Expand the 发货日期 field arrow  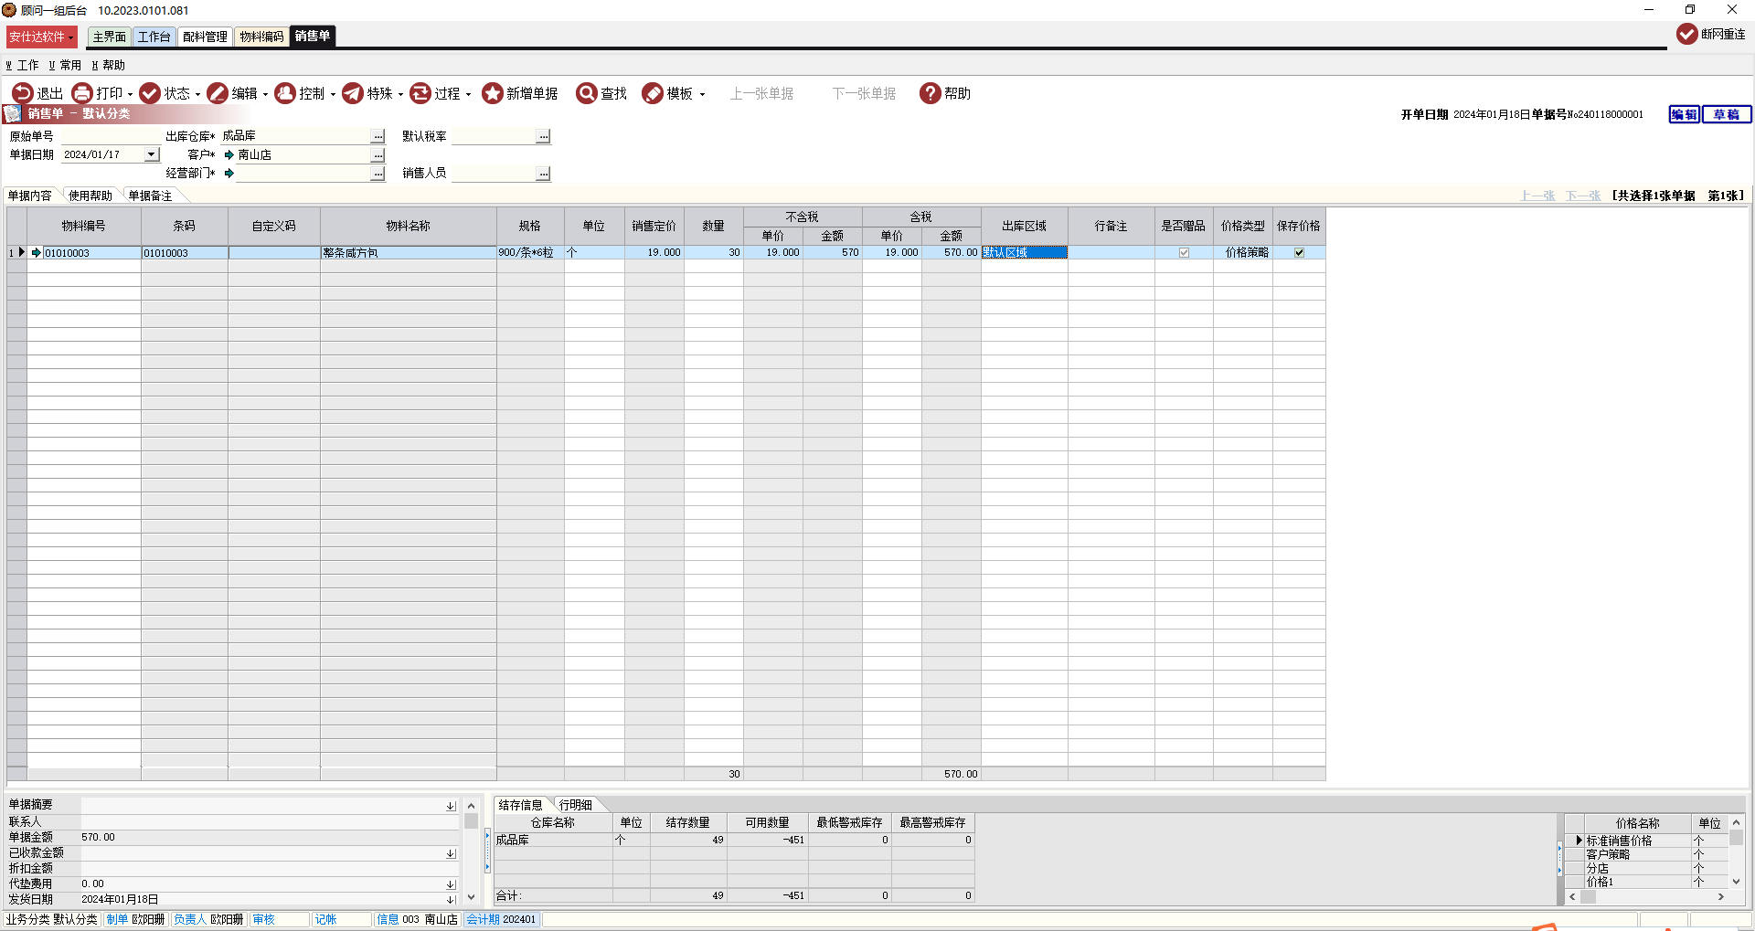[x=451, y=900]
